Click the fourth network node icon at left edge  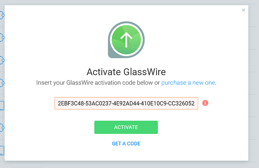coord(2,82)
